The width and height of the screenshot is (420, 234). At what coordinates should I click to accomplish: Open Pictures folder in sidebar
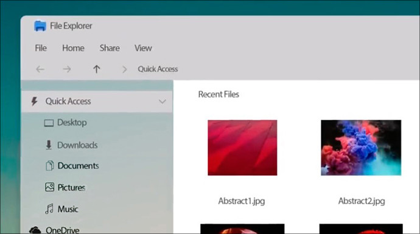[x=71, y=187]
